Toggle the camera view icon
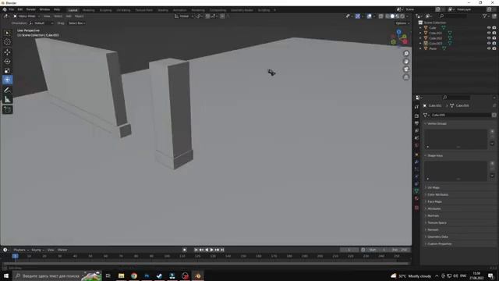 click(406, 69)
